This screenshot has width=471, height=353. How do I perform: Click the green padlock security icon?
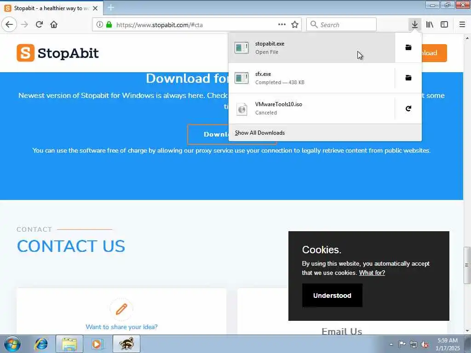pos(109,25)
